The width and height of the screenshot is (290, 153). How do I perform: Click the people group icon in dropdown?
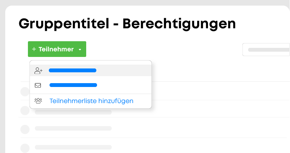click(x=38, y=101)
